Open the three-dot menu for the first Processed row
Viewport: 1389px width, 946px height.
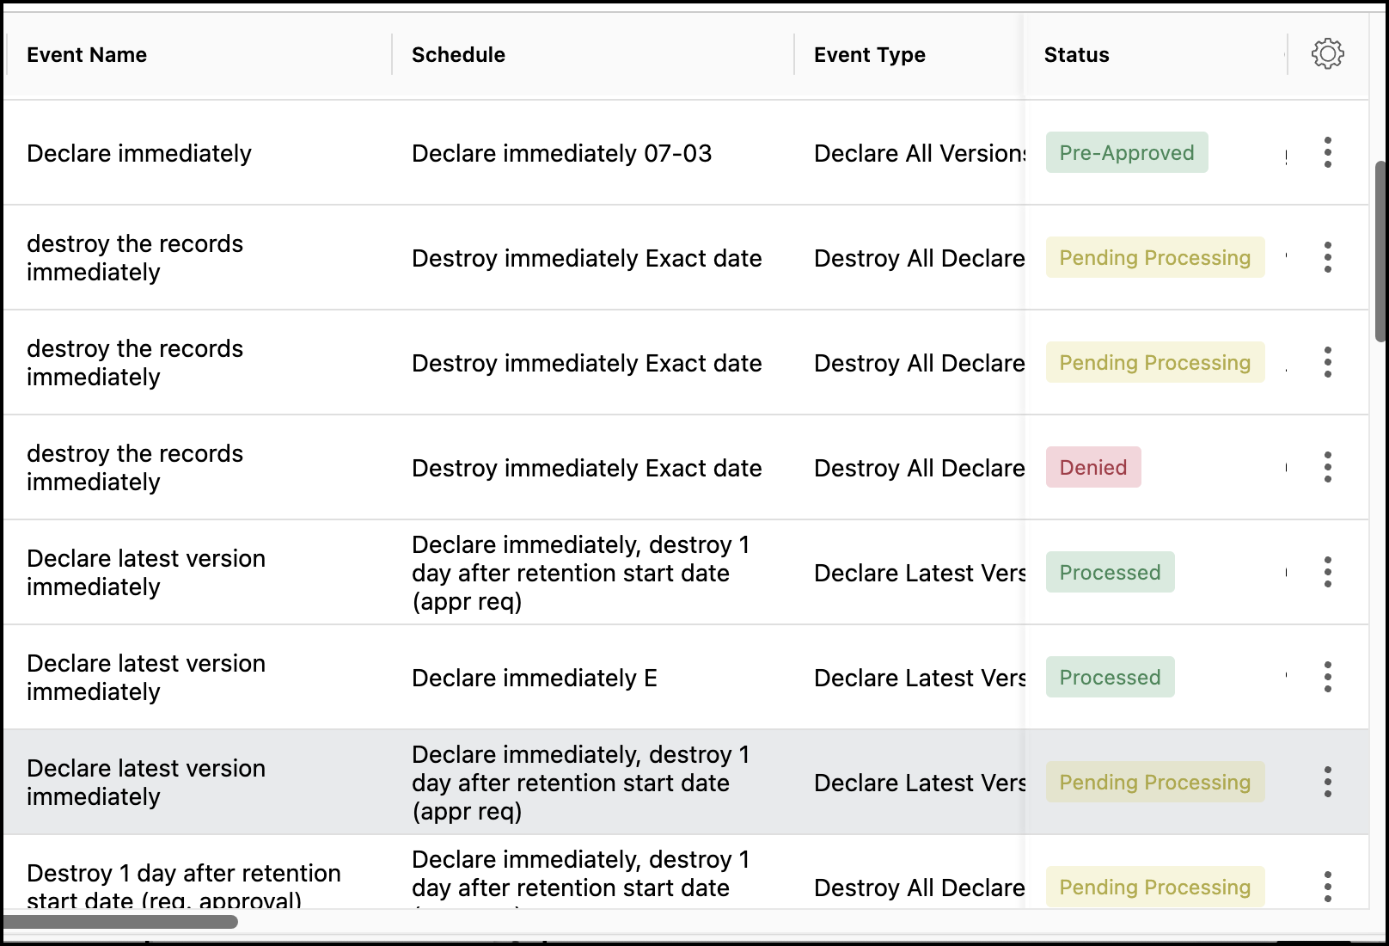pyautogui.click(x=1327, y=572)
